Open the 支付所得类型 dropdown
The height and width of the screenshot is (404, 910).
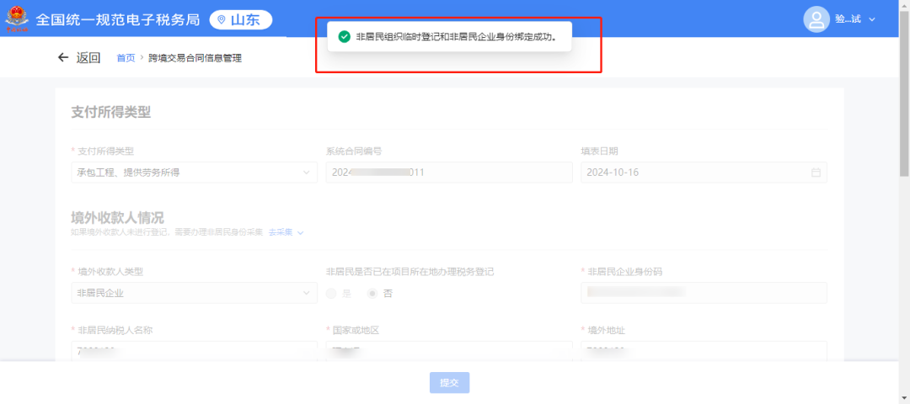tap(195, 173)
